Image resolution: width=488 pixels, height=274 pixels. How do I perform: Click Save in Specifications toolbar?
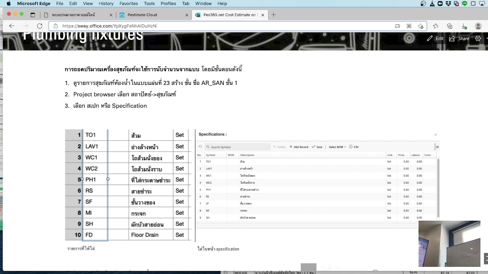317,147
